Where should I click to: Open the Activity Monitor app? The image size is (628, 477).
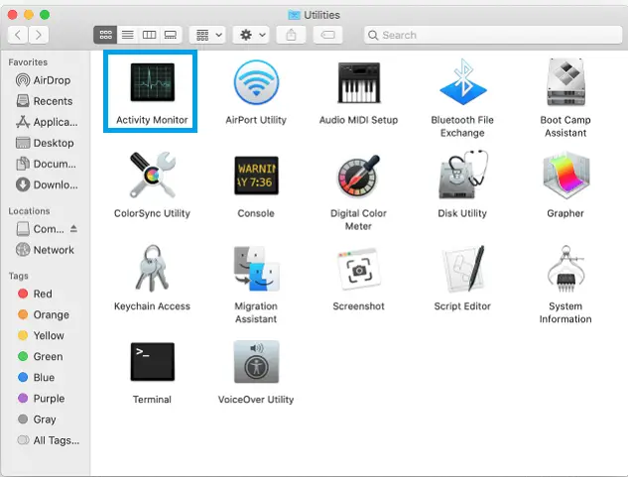coord(152,88)
